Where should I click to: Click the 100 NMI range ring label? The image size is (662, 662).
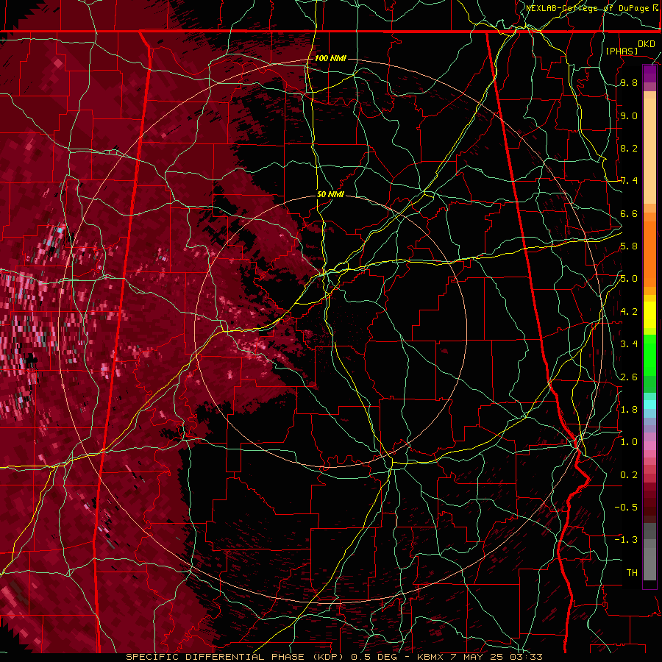[330, 58]
